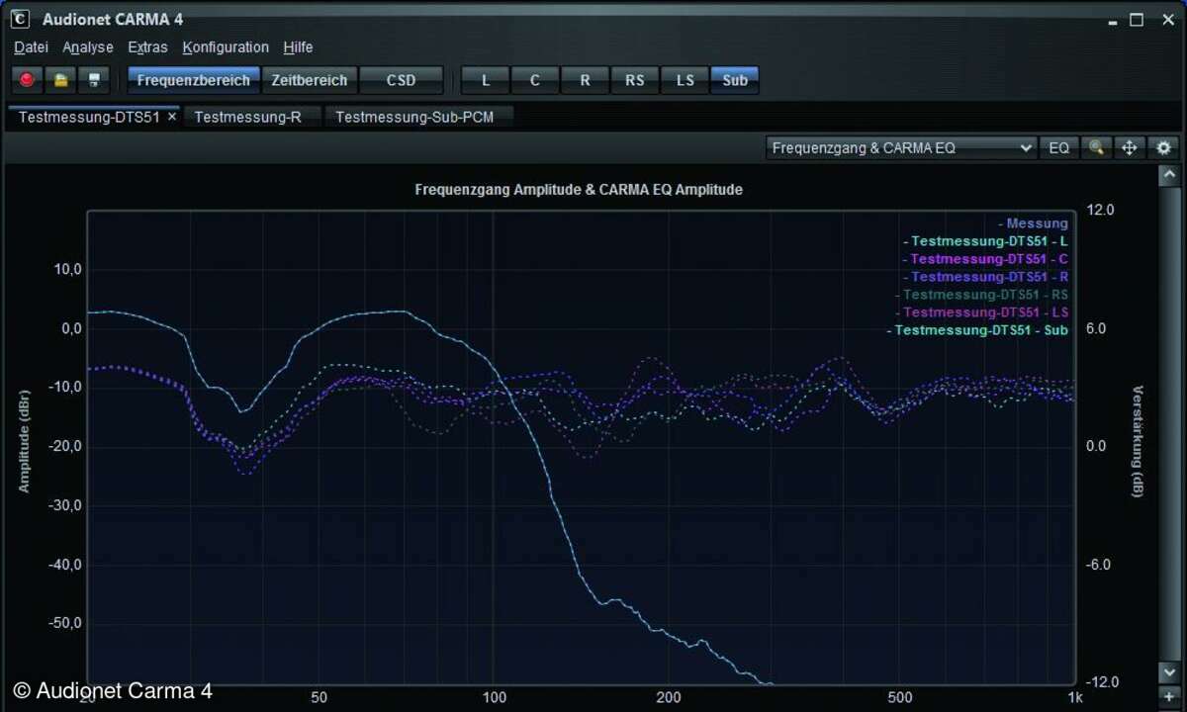The image size is (1187, 712).
Task: Save the measurement with the disk icon
Action: click(94, 80)
